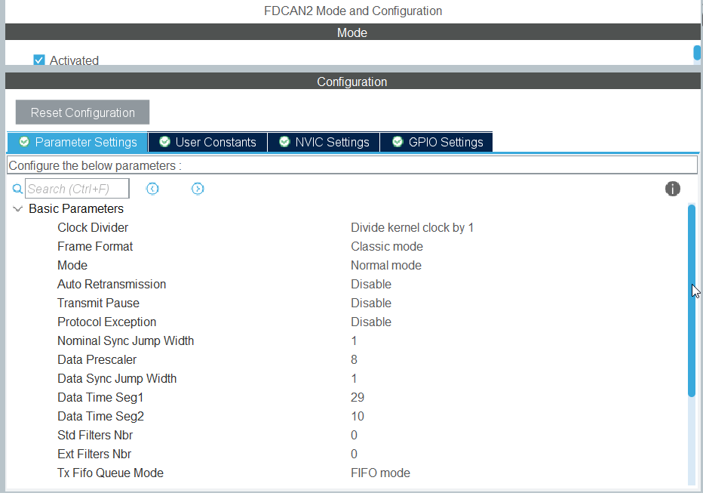The height and width of the screenshot is (496, 703).
Task: Focus the Search (Ctrl+F) field
Action: click(77, 189)
